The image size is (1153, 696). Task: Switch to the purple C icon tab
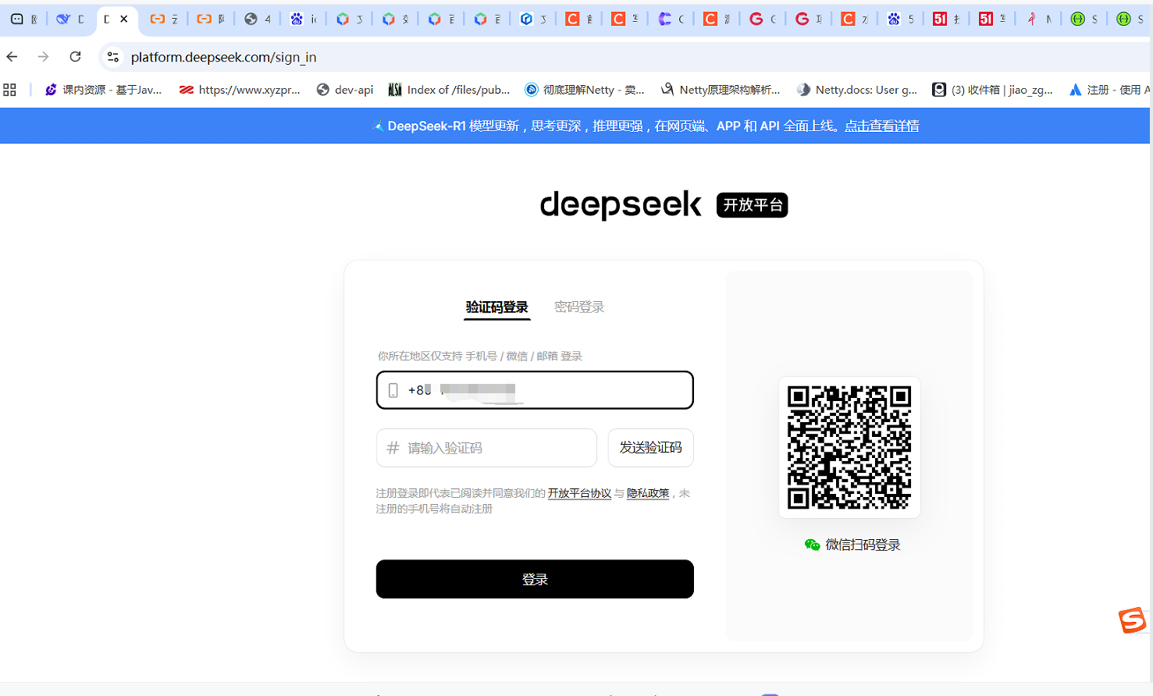[x=672, y=19]
